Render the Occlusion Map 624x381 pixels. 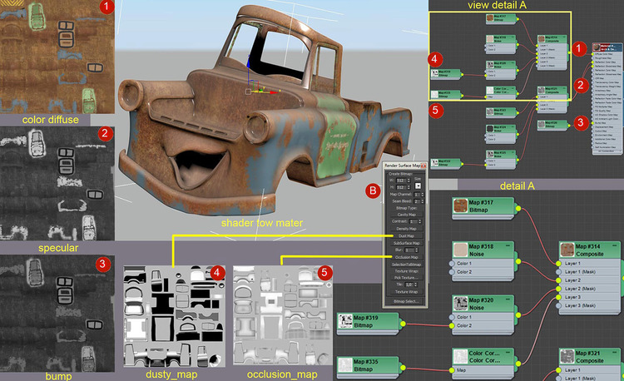407,257
